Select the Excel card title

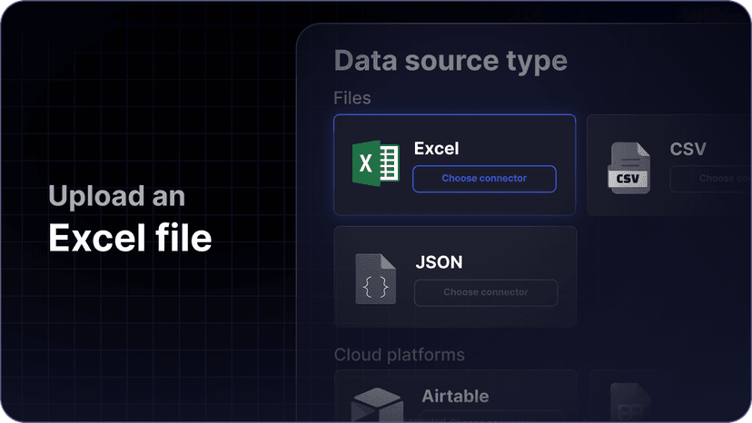(x=437, y=148)
